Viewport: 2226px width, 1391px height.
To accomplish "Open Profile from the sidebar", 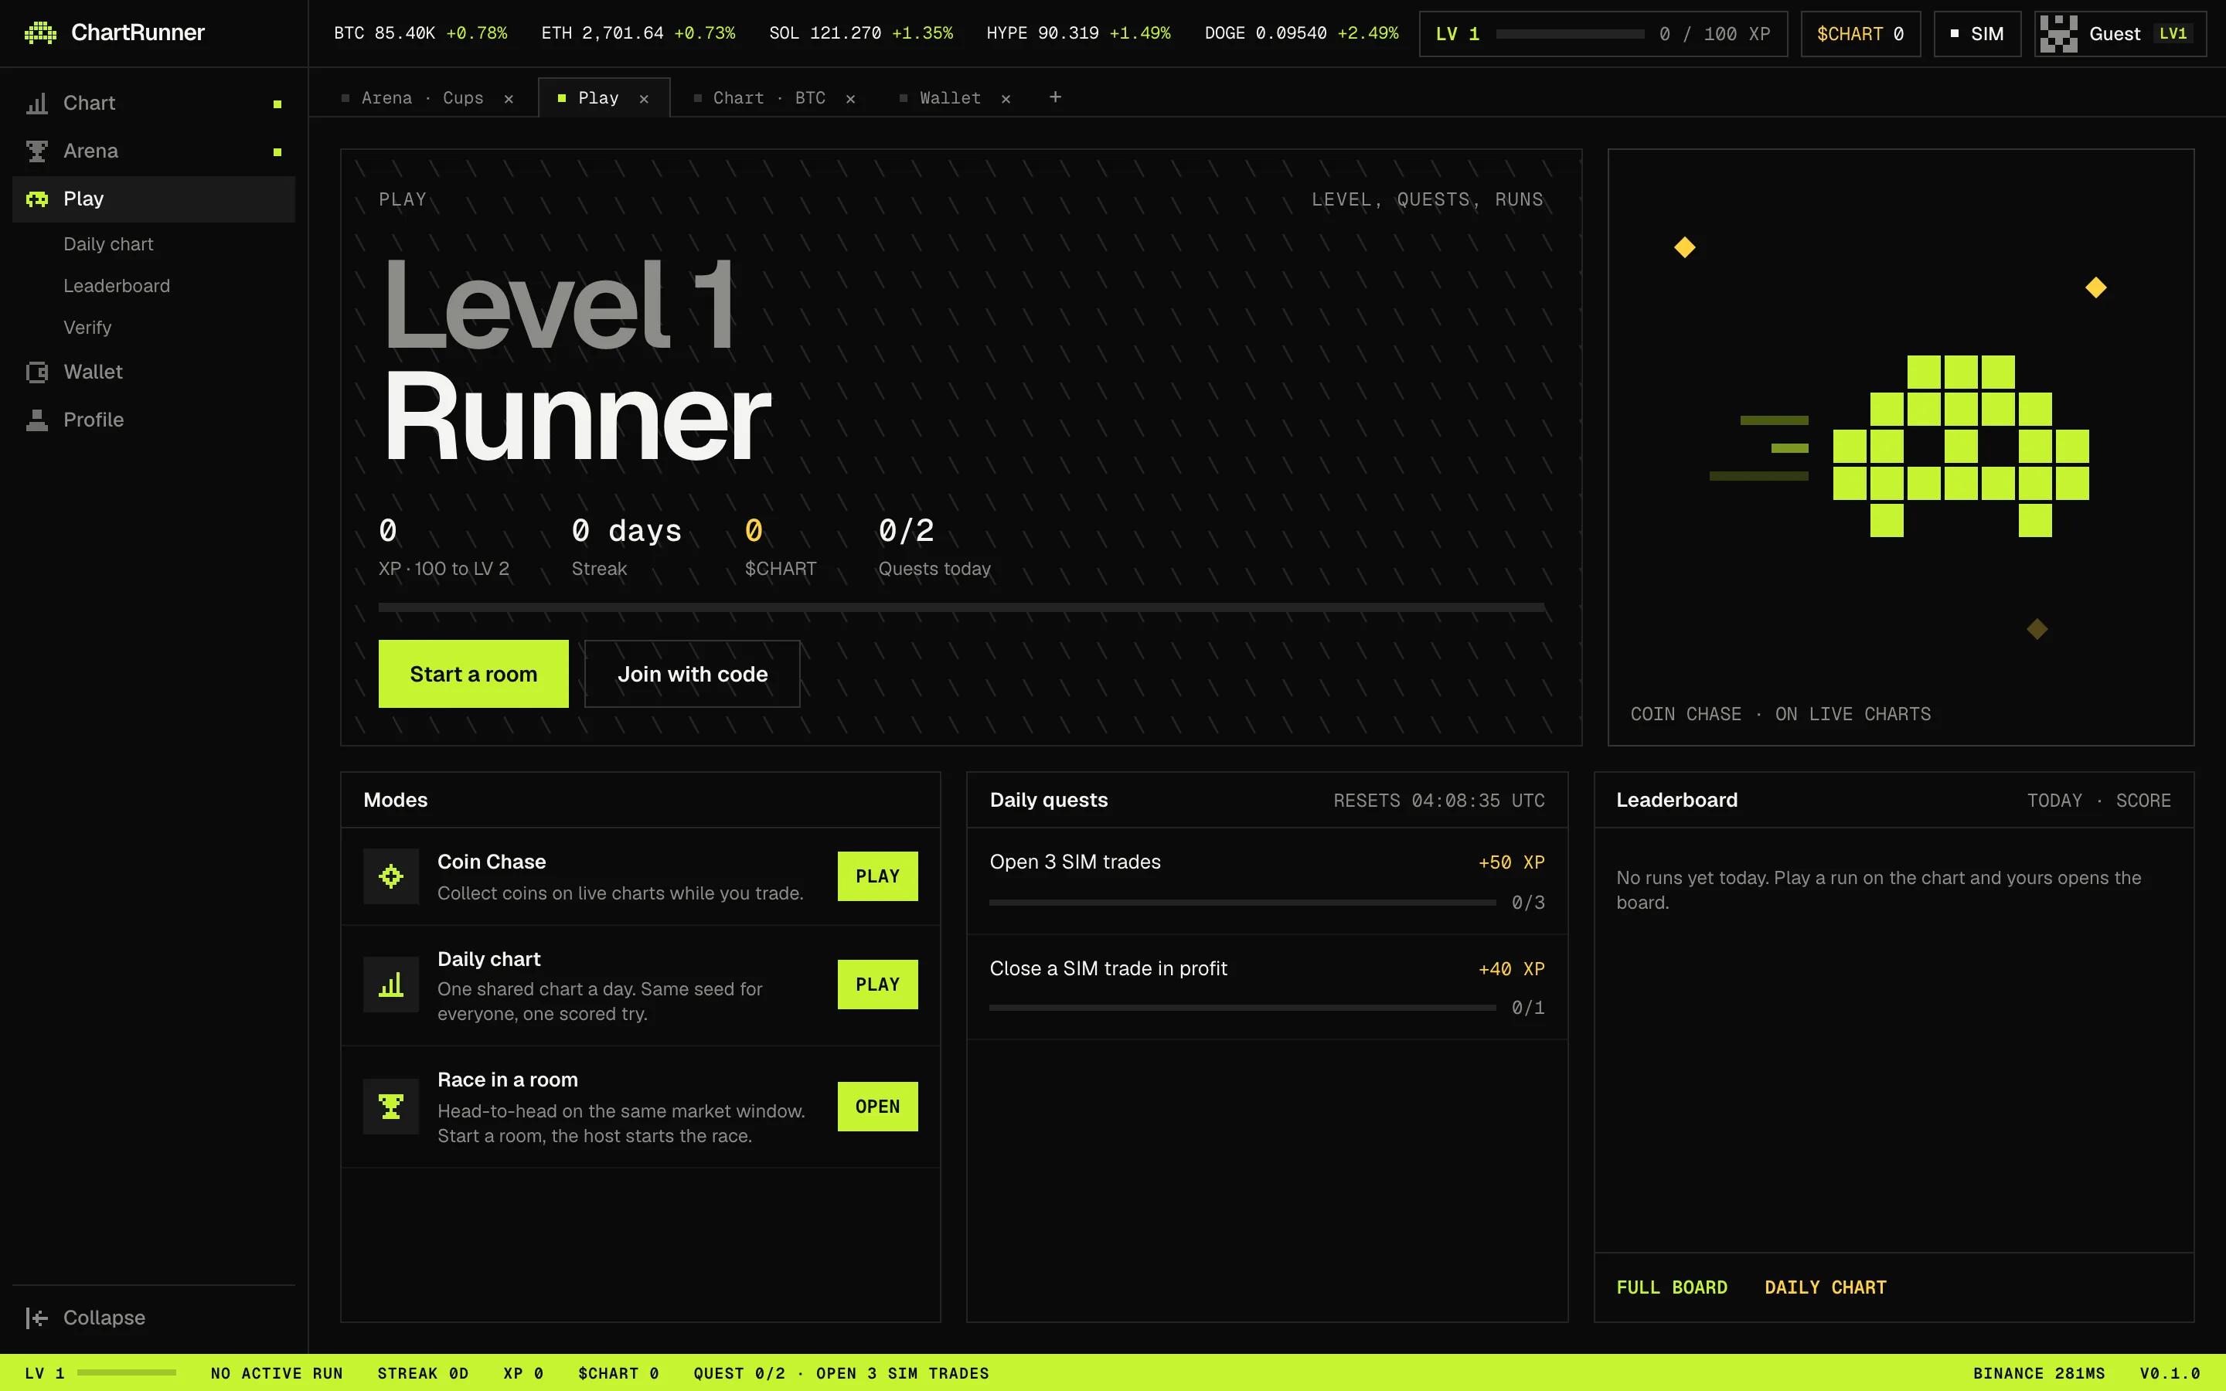I will [x=154, y=420].
